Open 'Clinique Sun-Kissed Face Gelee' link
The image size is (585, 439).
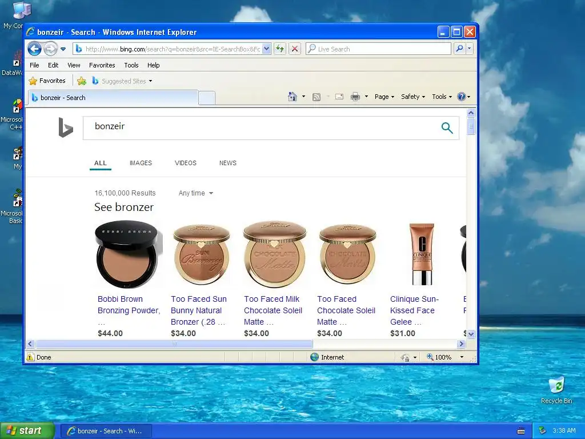(415, 310)
